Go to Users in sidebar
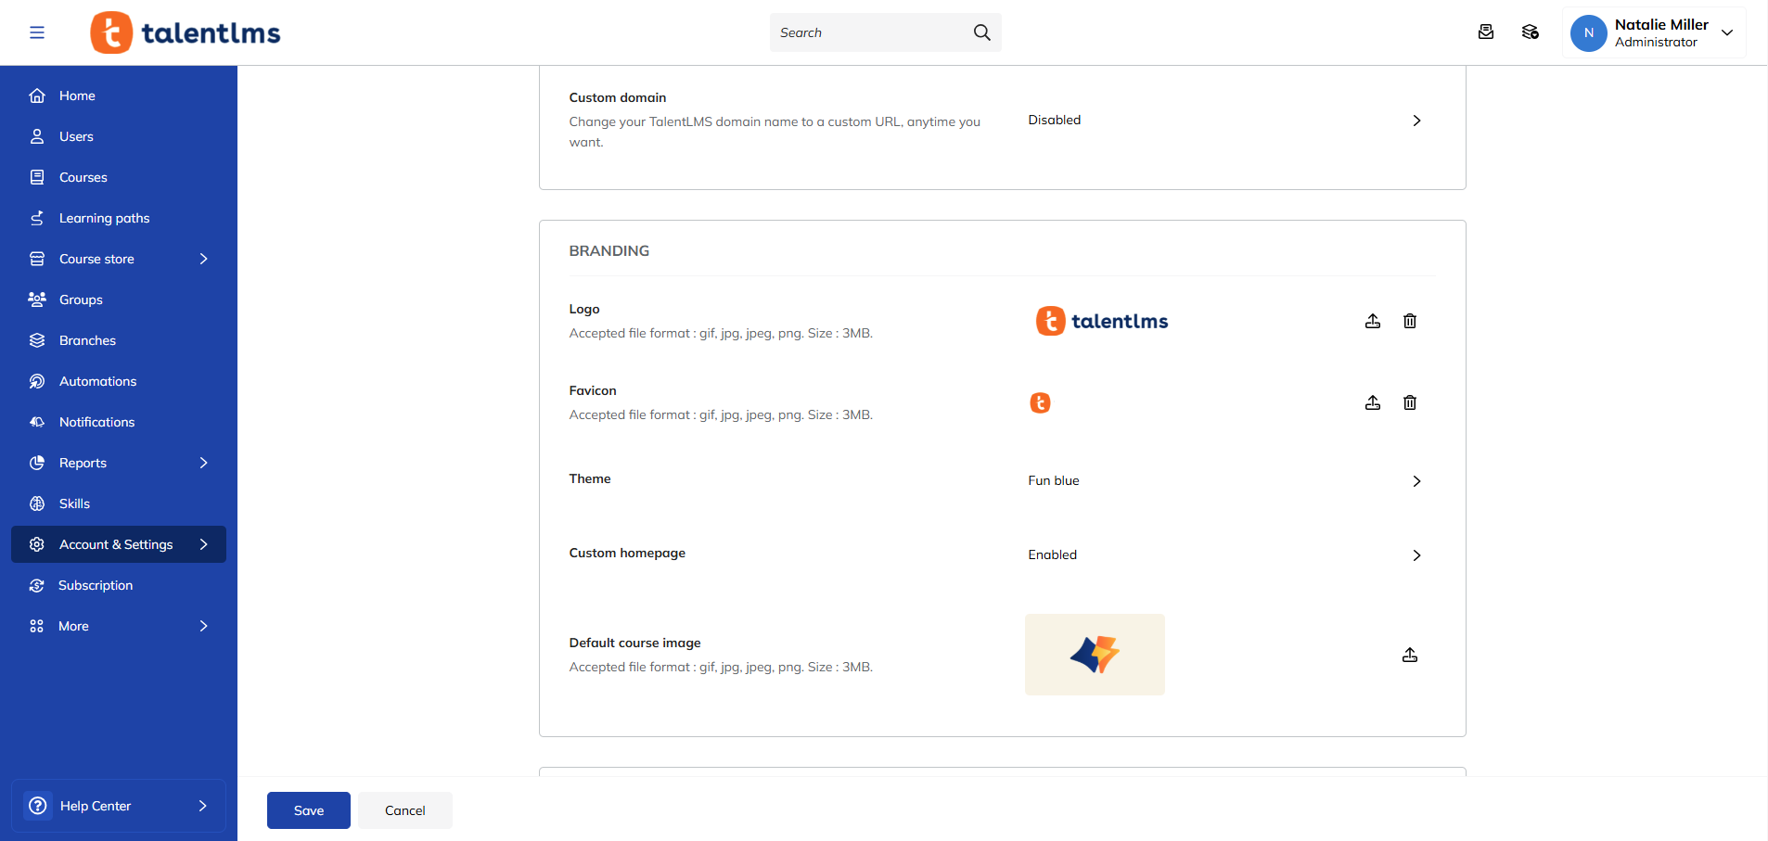 (76, 136)
